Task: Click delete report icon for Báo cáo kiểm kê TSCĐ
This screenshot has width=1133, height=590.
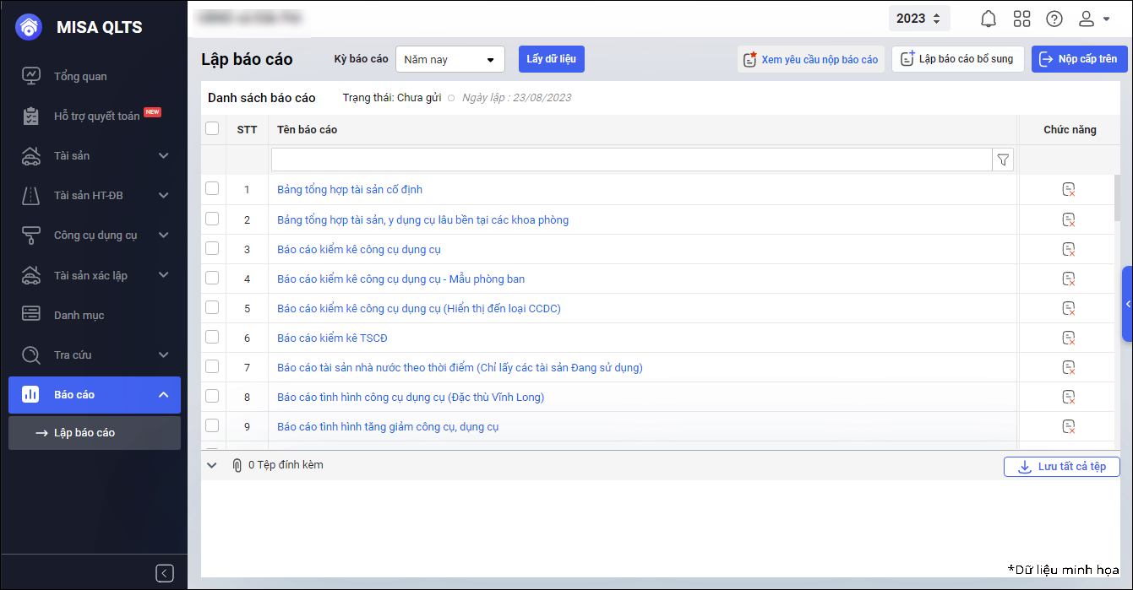Action: tap(1069, 338)
